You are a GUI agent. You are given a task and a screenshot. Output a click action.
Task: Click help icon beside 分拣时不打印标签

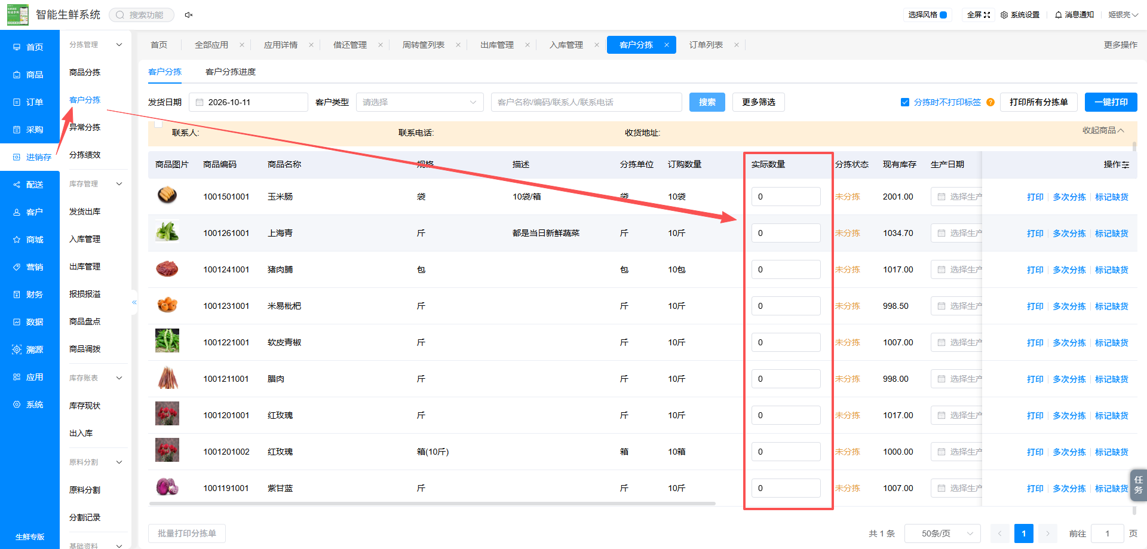[x=990, y=102]
